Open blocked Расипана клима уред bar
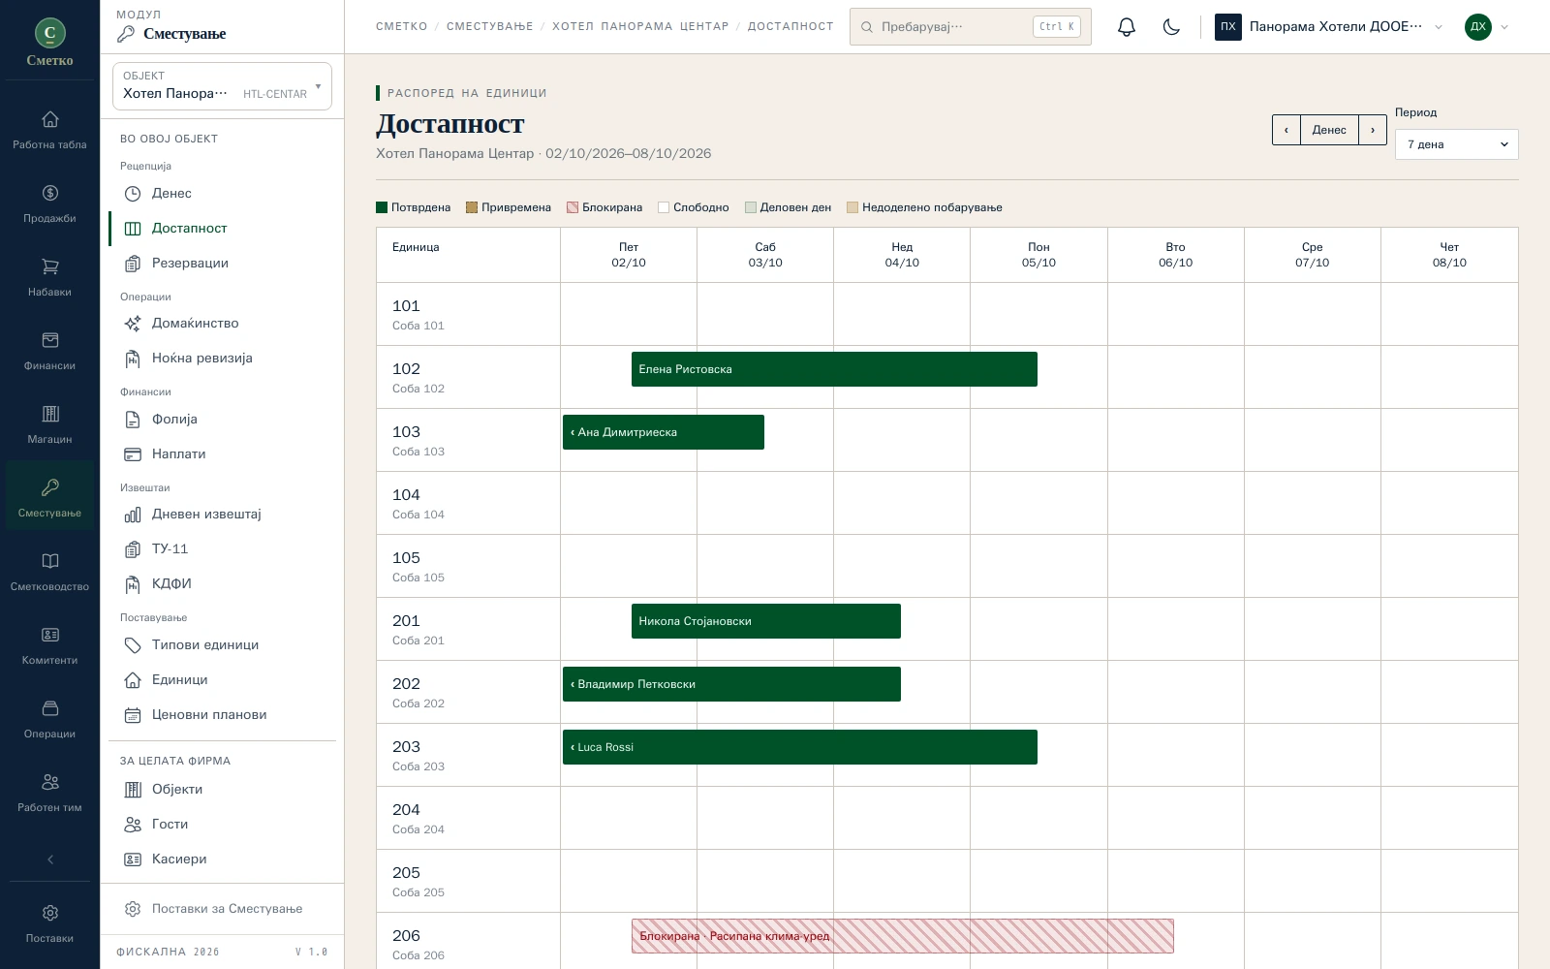This screenshot has height=969, width=1550. (903, 936)
